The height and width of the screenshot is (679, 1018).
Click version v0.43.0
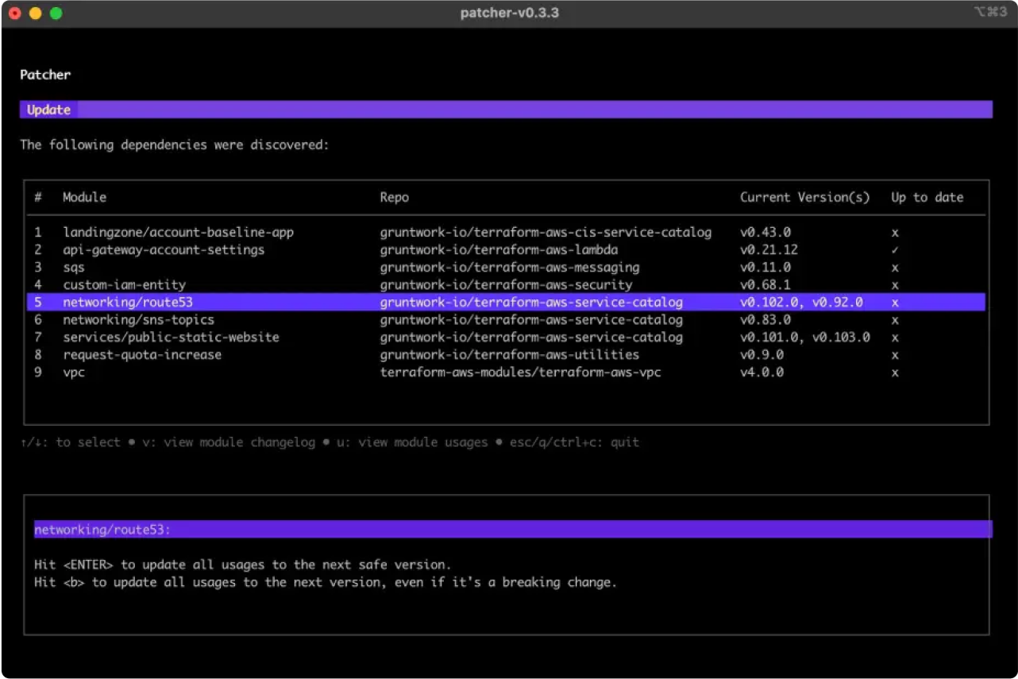pyautogui.click(x=765, y=233)
